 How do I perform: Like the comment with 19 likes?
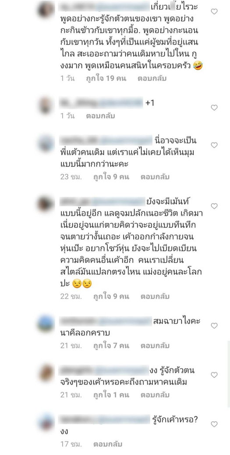(214, 11)
